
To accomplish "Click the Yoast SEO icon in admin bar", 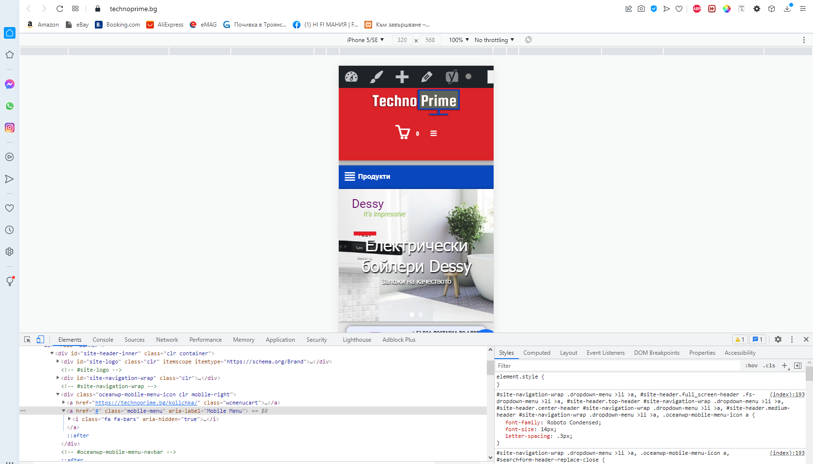I will click(x=452, y=76).
